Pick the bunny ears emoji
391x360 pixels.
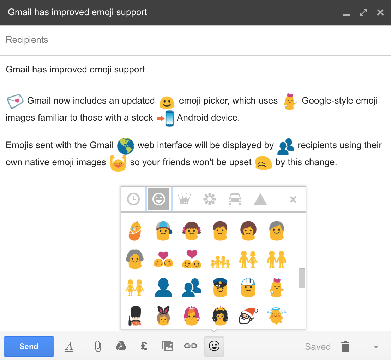(x=163, y=316)
